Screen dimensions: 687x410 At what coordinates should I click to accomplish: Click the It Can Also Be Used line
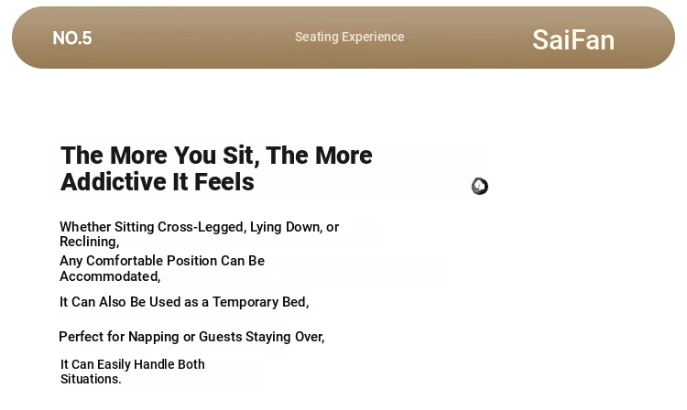pos(184,302)
